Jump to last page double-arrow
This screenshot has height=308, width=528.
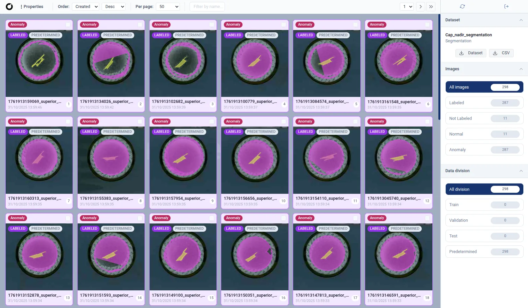click(x=431, y=7)
